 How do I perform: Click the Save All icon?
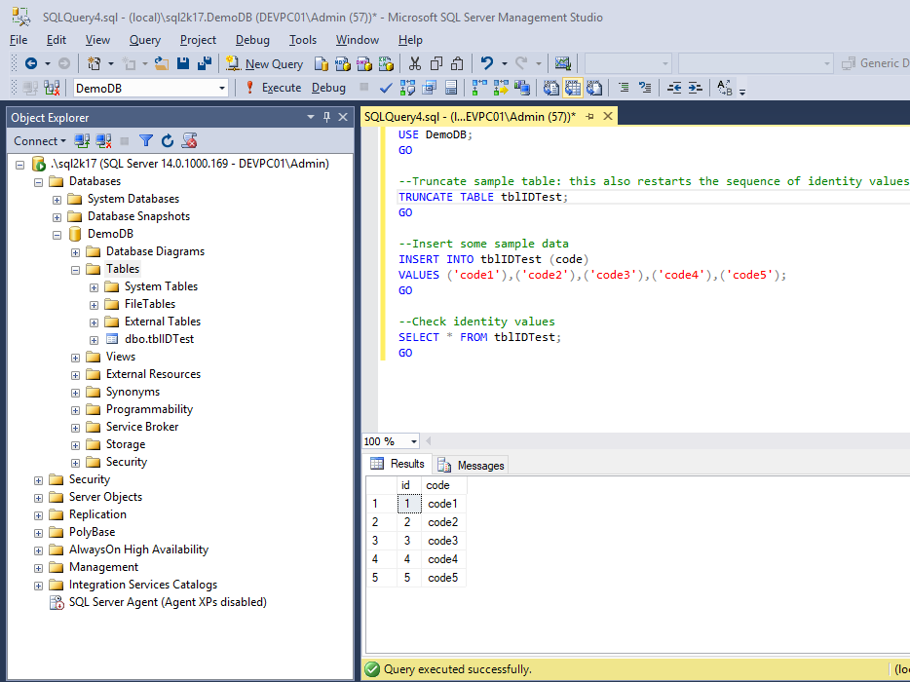tap(205, 63)
